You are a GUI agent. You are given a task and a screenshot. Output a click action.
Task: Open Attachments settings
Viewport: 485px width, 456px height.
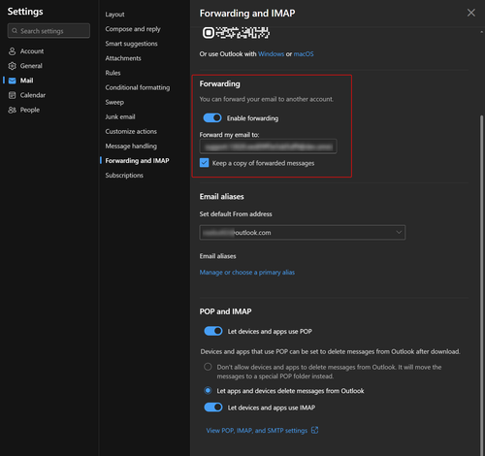[x=123, y=58]
